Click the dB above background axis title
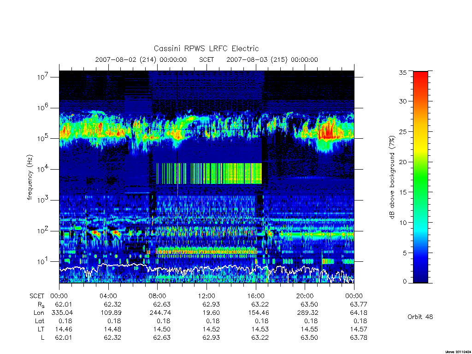The width and height of the screenshot is (472, 354). point(392,177)
